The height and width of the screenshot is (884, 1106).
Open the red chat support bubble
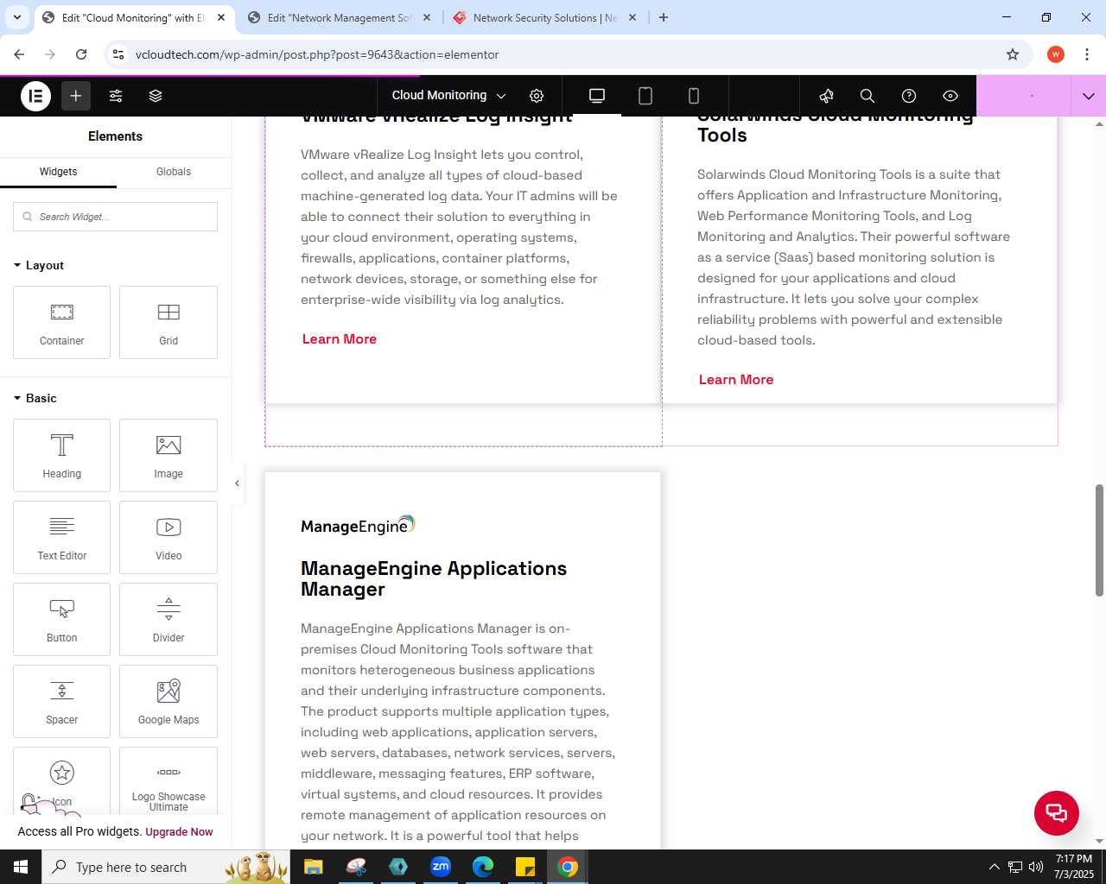1057,812
